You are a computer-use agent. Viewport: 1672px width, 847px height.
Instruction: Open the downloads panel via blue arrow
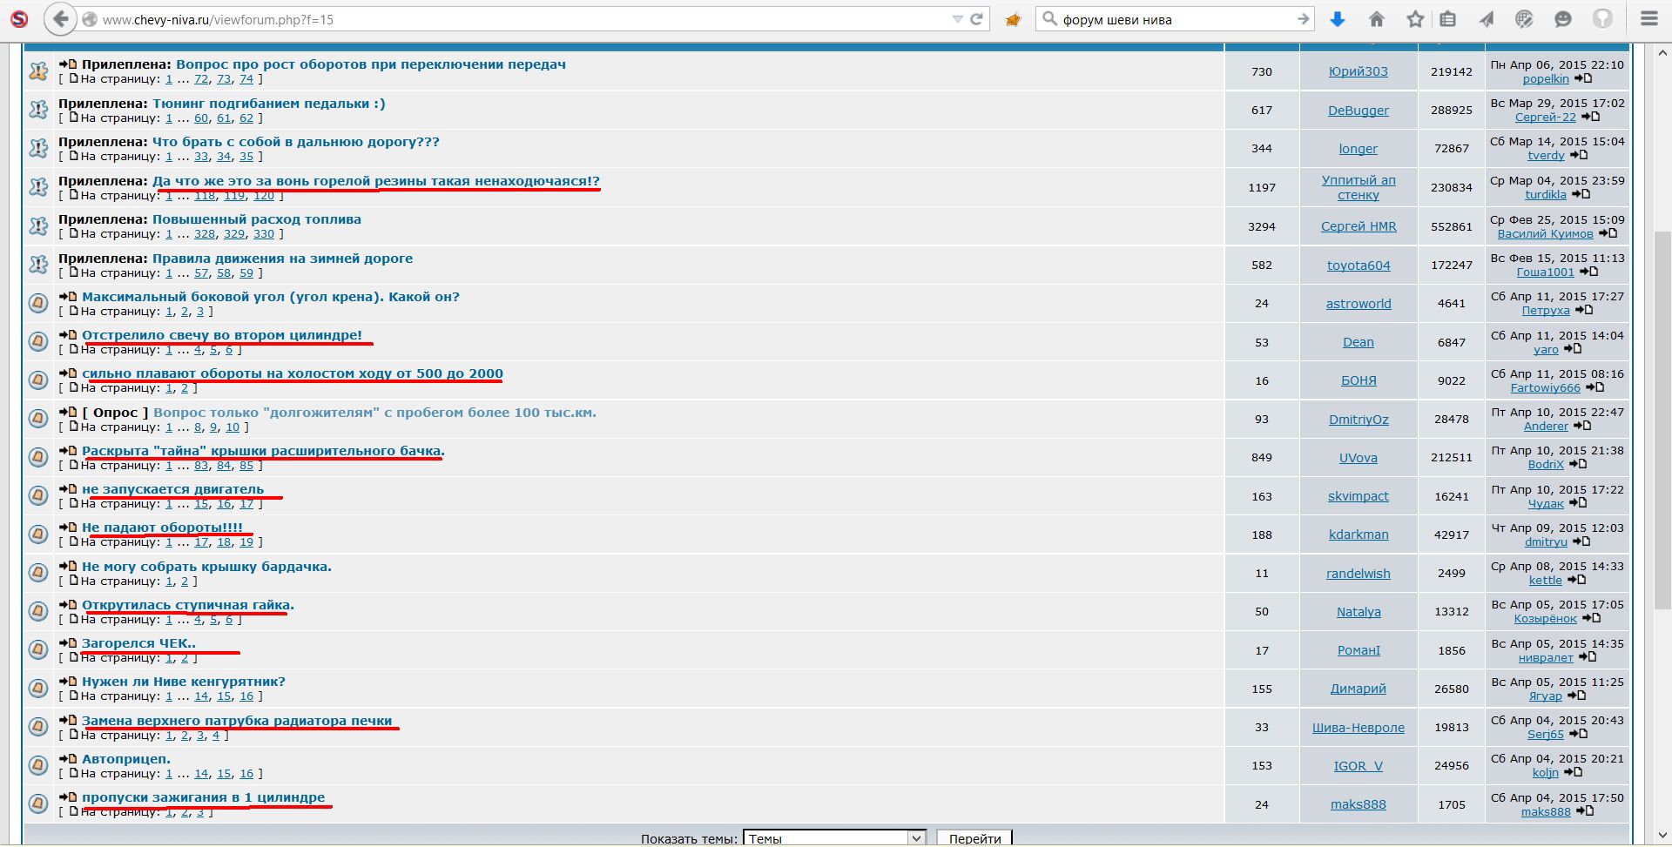point(1338,19)
